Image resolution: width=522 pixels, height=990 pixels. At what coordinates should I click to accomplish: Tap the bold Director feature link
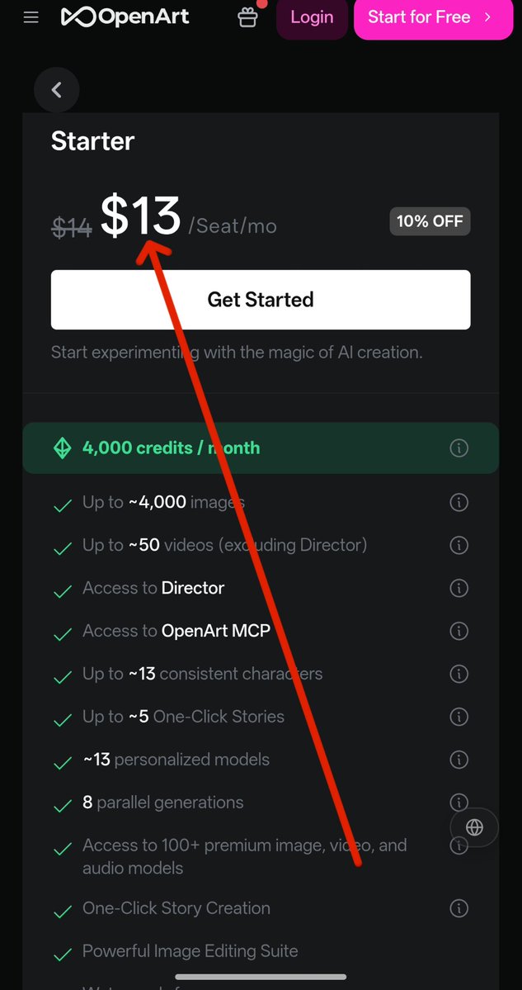click(x=193, y=588)
